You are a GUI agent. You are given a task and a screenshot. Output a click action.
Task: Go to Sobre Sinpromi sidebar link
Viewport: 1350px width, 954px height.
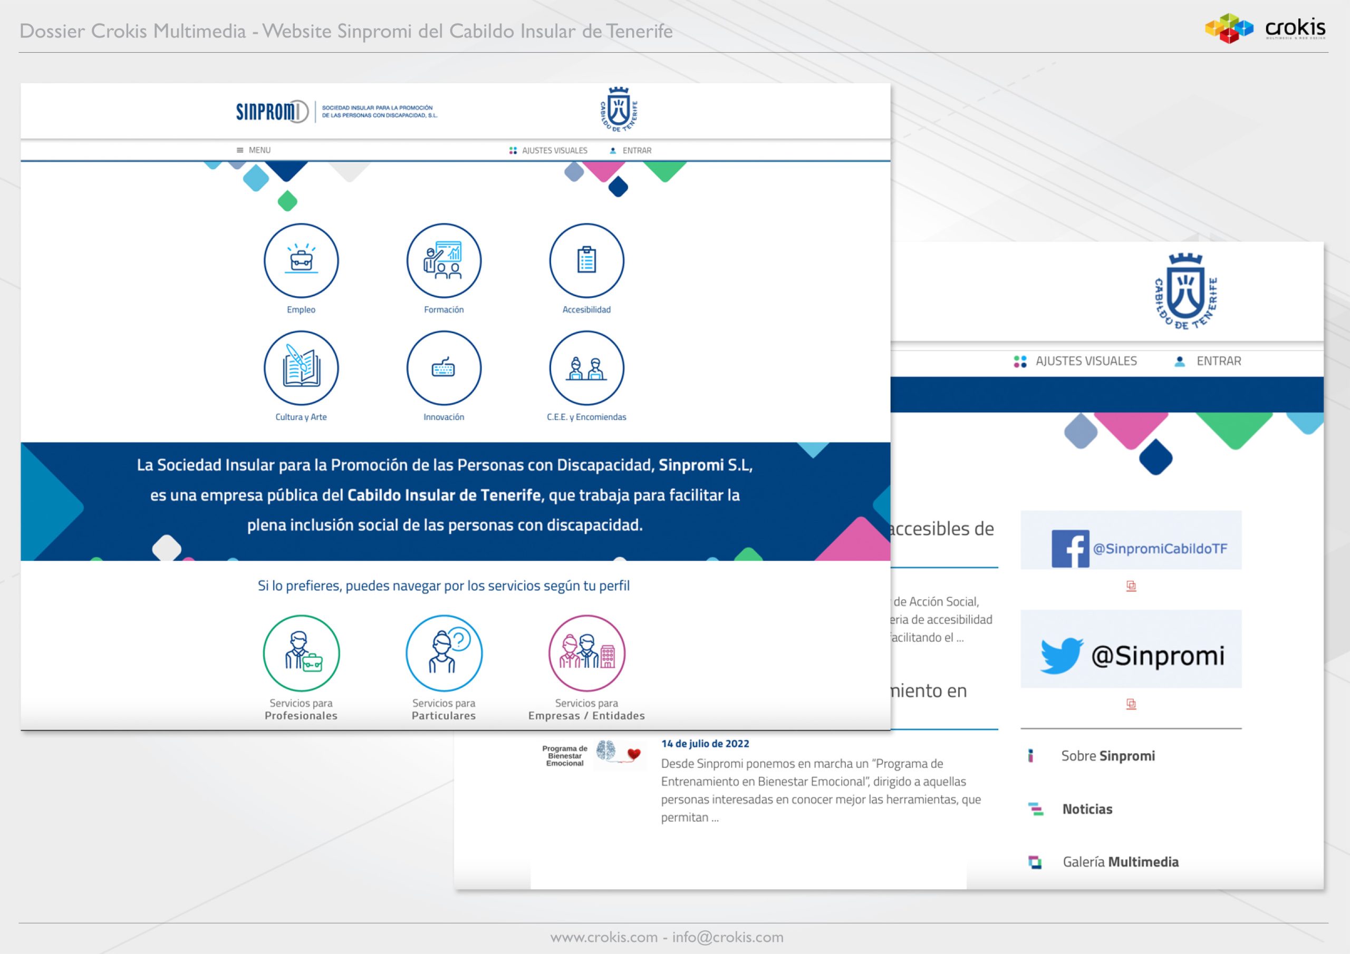[1107, 756]
